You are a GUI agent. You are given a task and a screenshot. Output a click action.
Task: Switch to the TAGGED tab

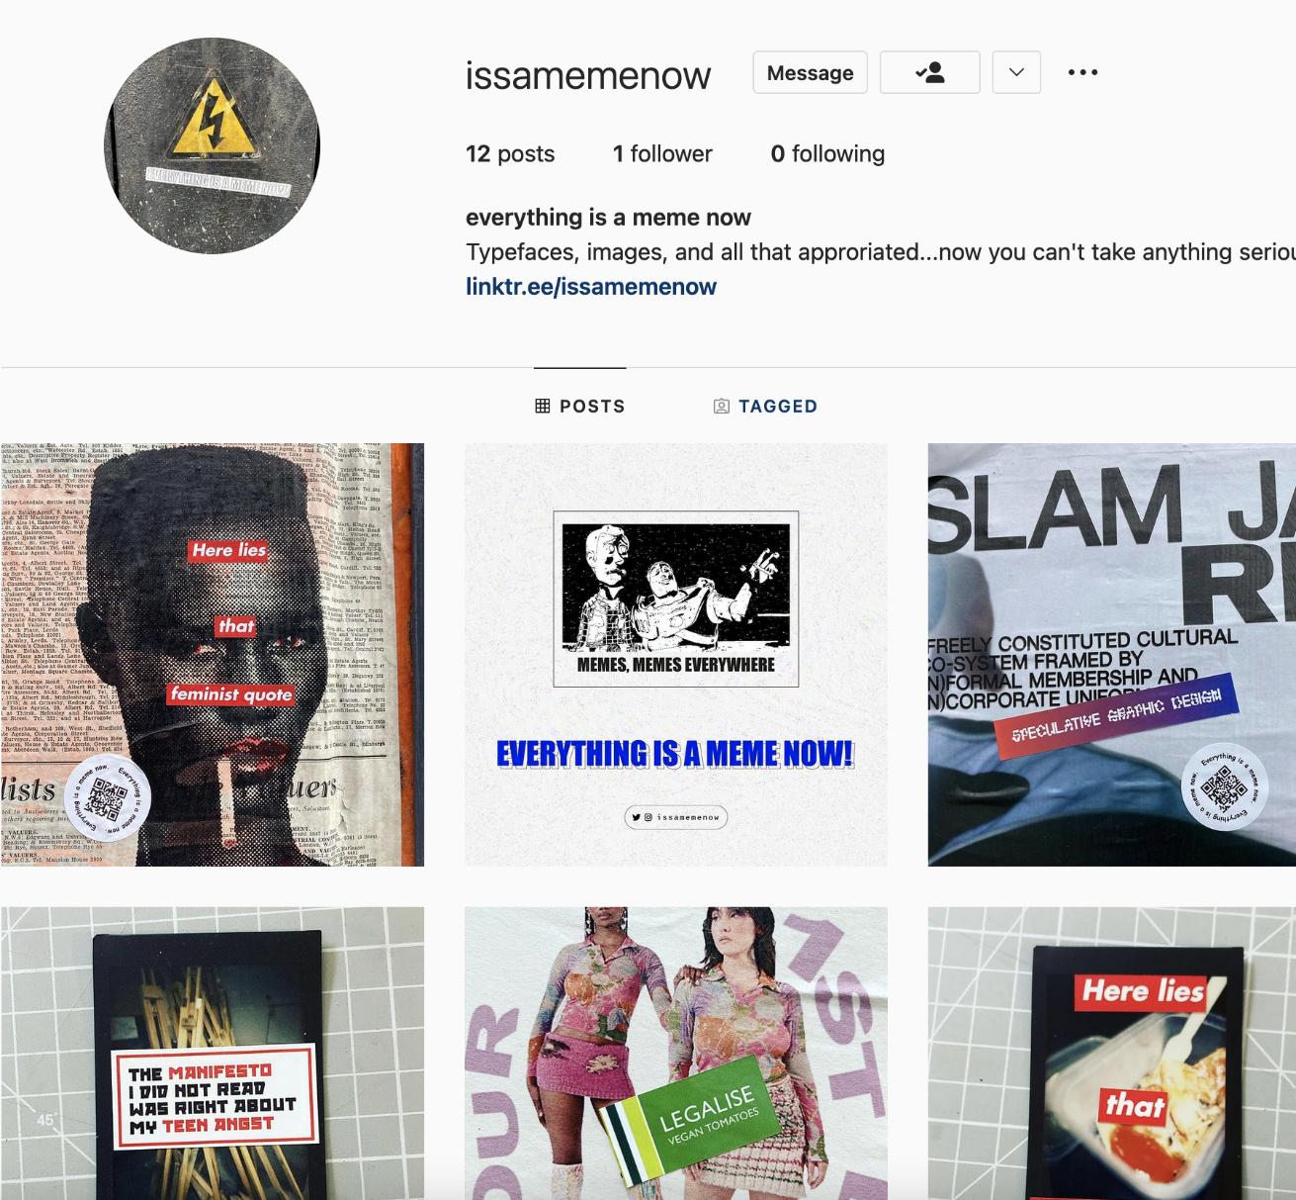(x=765, y=406)
